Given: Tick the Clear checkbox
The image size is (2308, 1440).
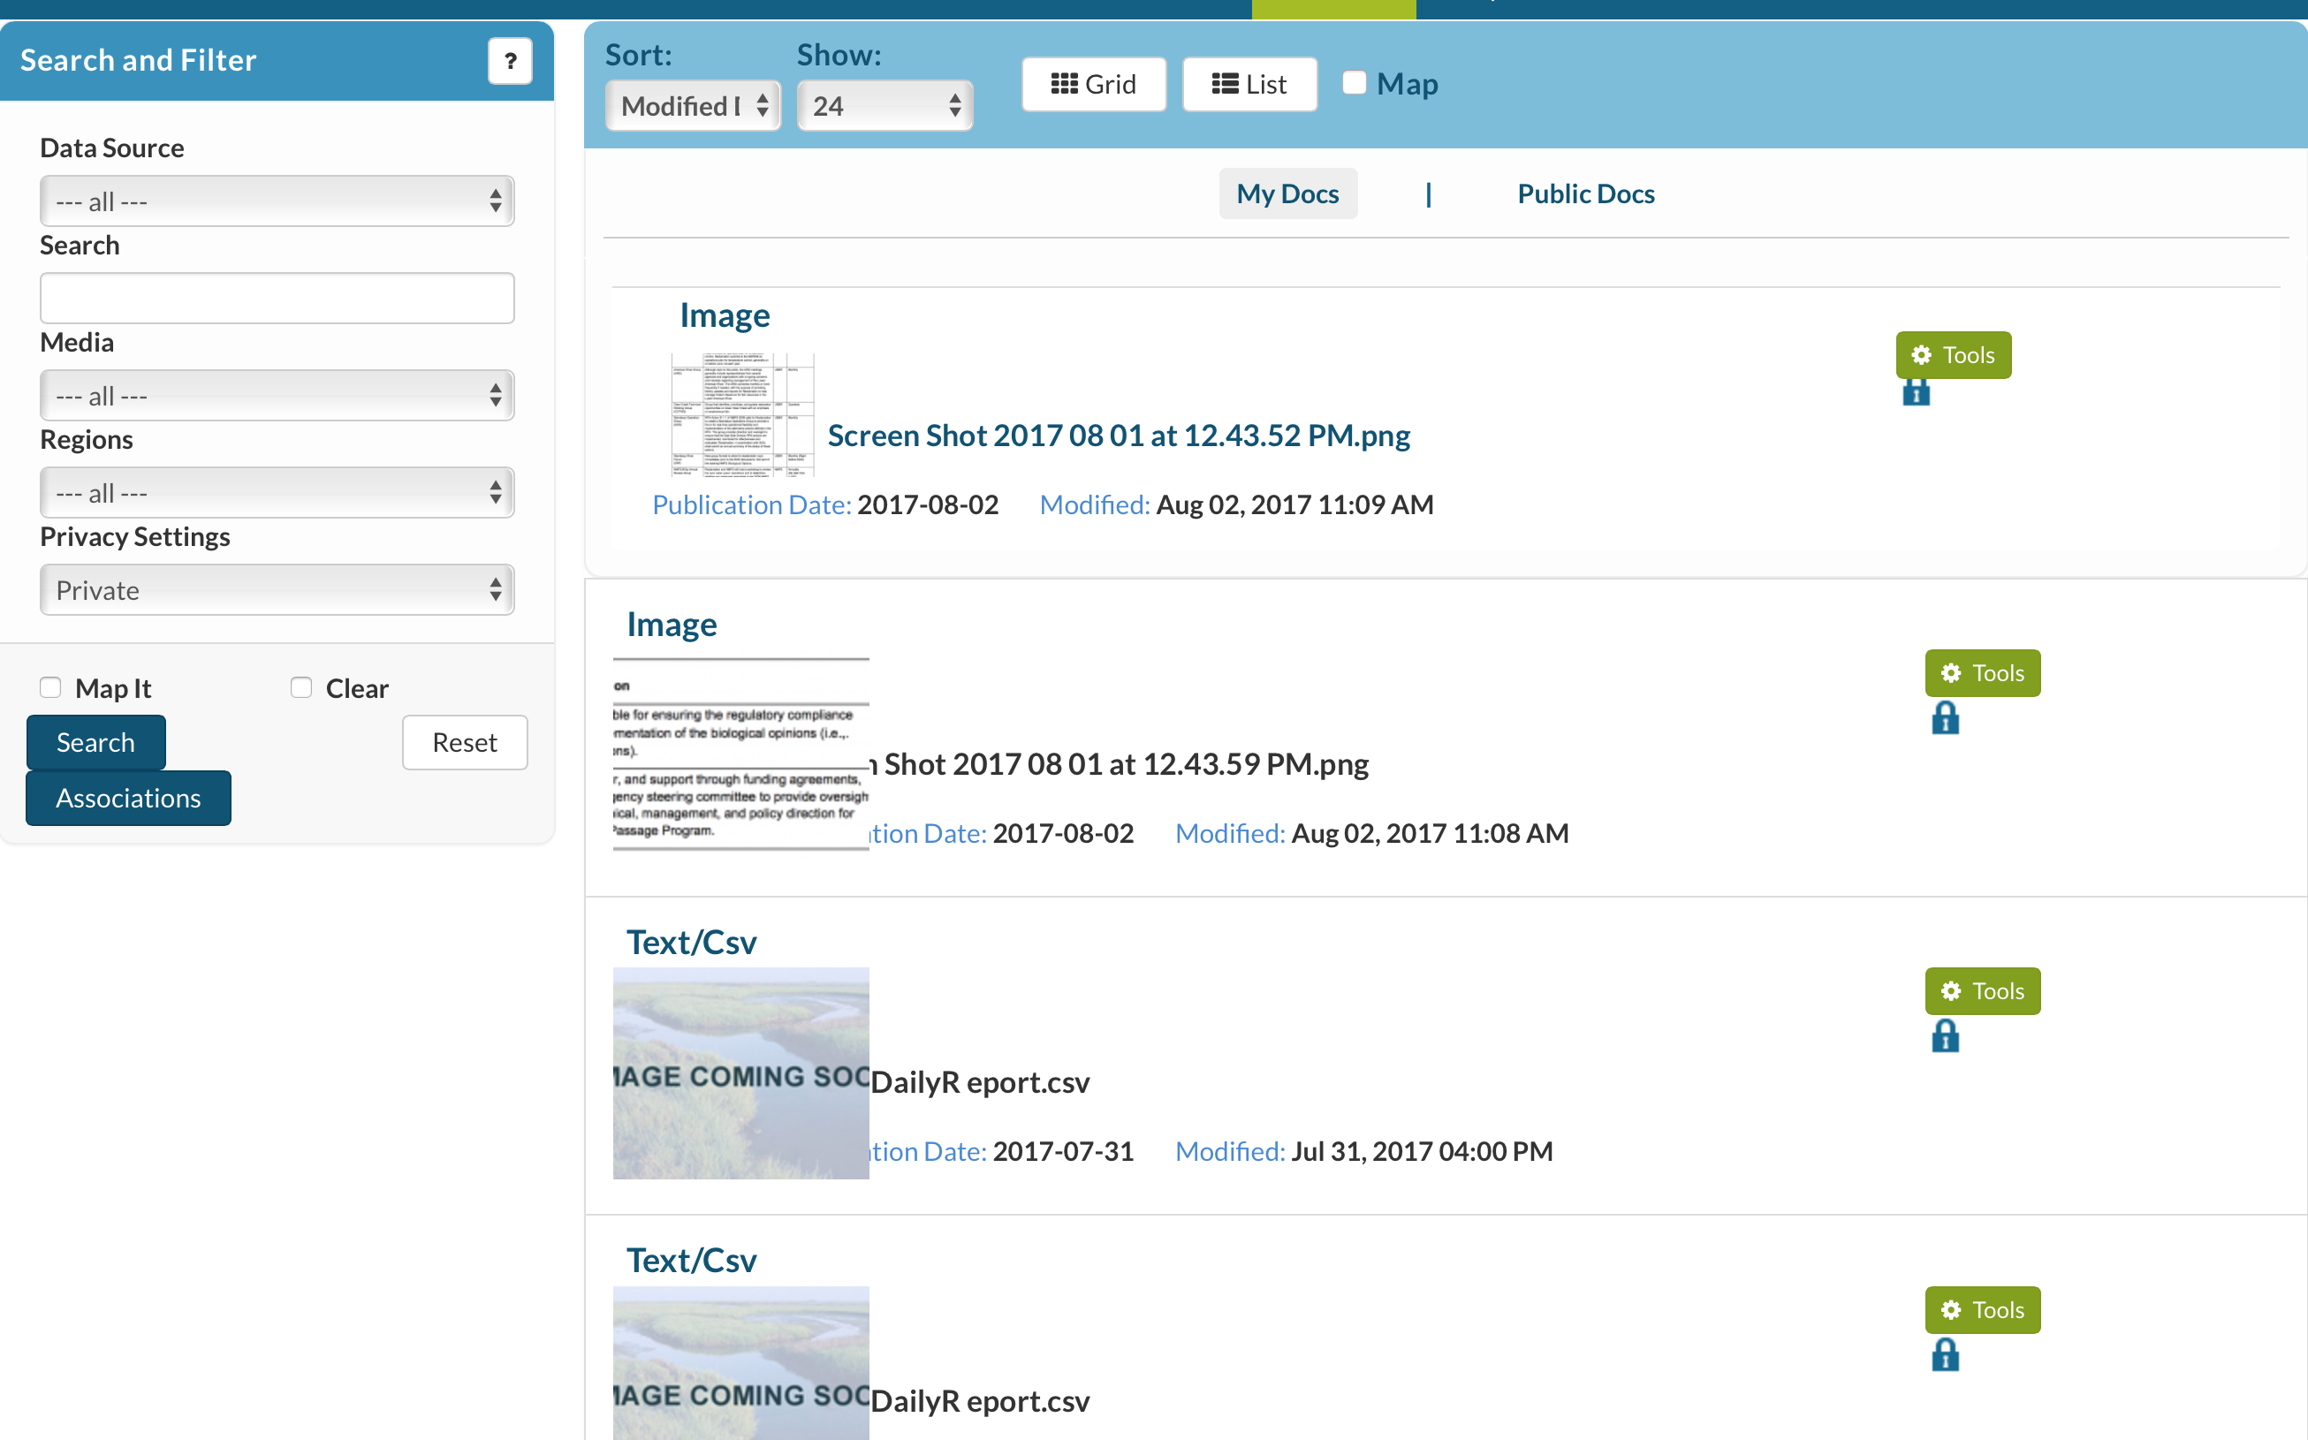Looking at the screenshot, I should click(301, 687).
